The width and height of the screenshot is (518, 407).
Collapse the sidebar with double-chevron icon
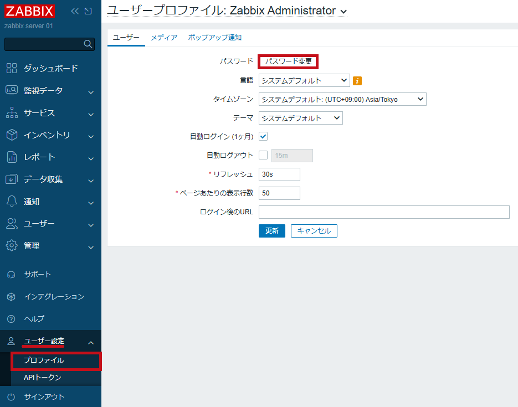(x=75, y=11)
